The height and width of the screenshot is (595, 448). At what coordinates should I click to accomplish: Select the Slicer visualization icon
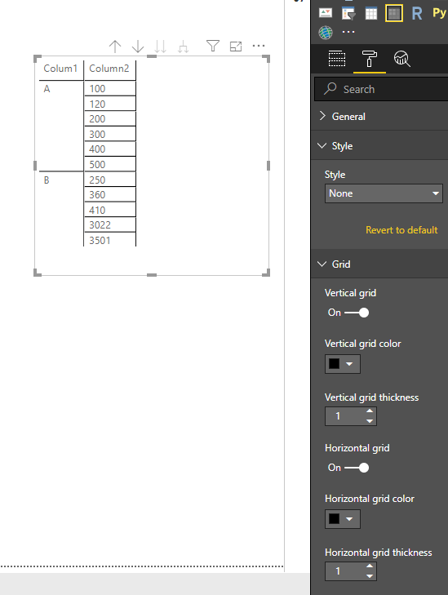point(348,13)
